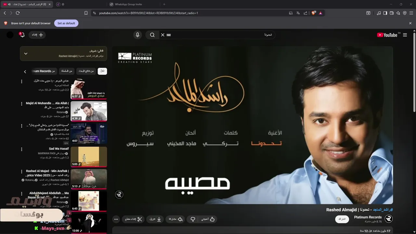
Task: Dislike the video with thumbs down
Action: (x=193, y=219)
